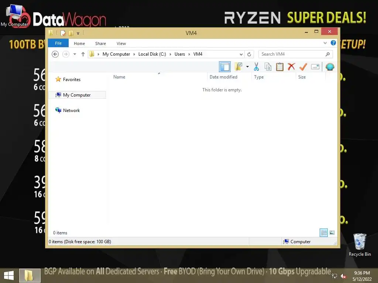Switch to the Home ribbon tab
This screenshot has height=283, width=378.
pyautogui.click(x=79, y=43)
